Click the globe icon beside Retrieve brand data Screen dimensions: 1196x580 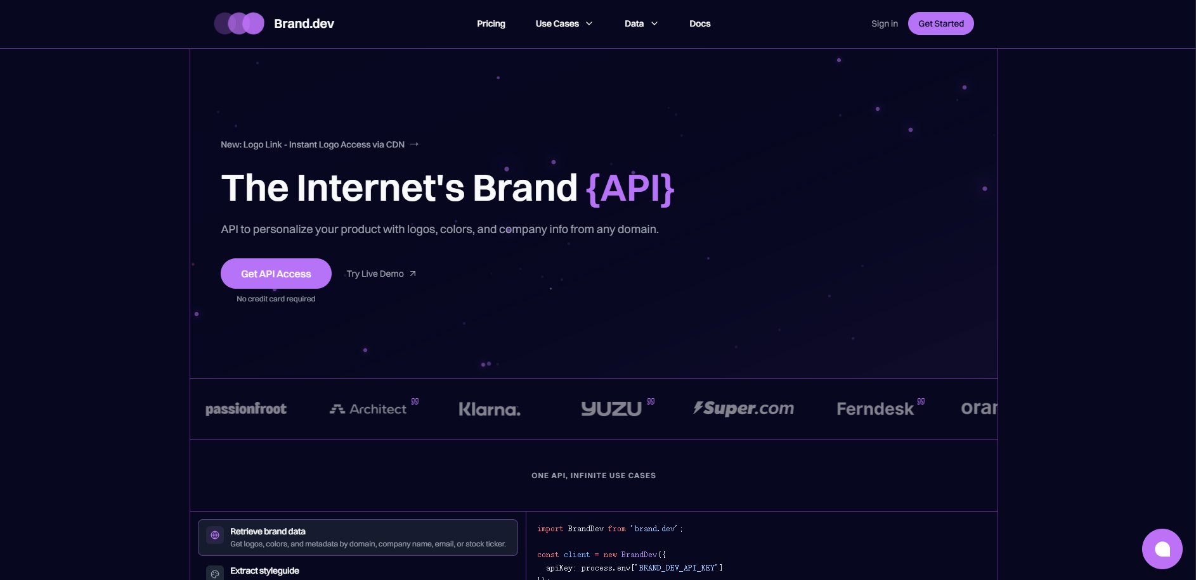(x=215, y=536)
